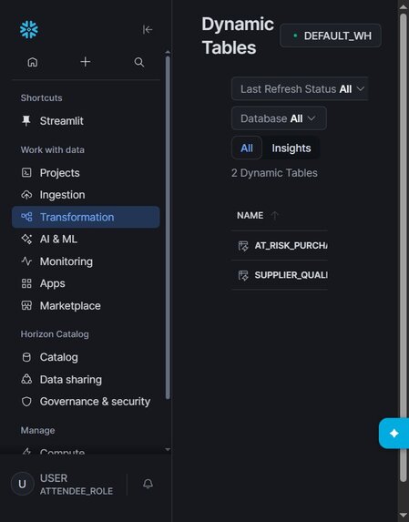Open SUPPLIER_QUALI dynamic table
The width and height of the screenshot is (409, 522).
point(291,275)
